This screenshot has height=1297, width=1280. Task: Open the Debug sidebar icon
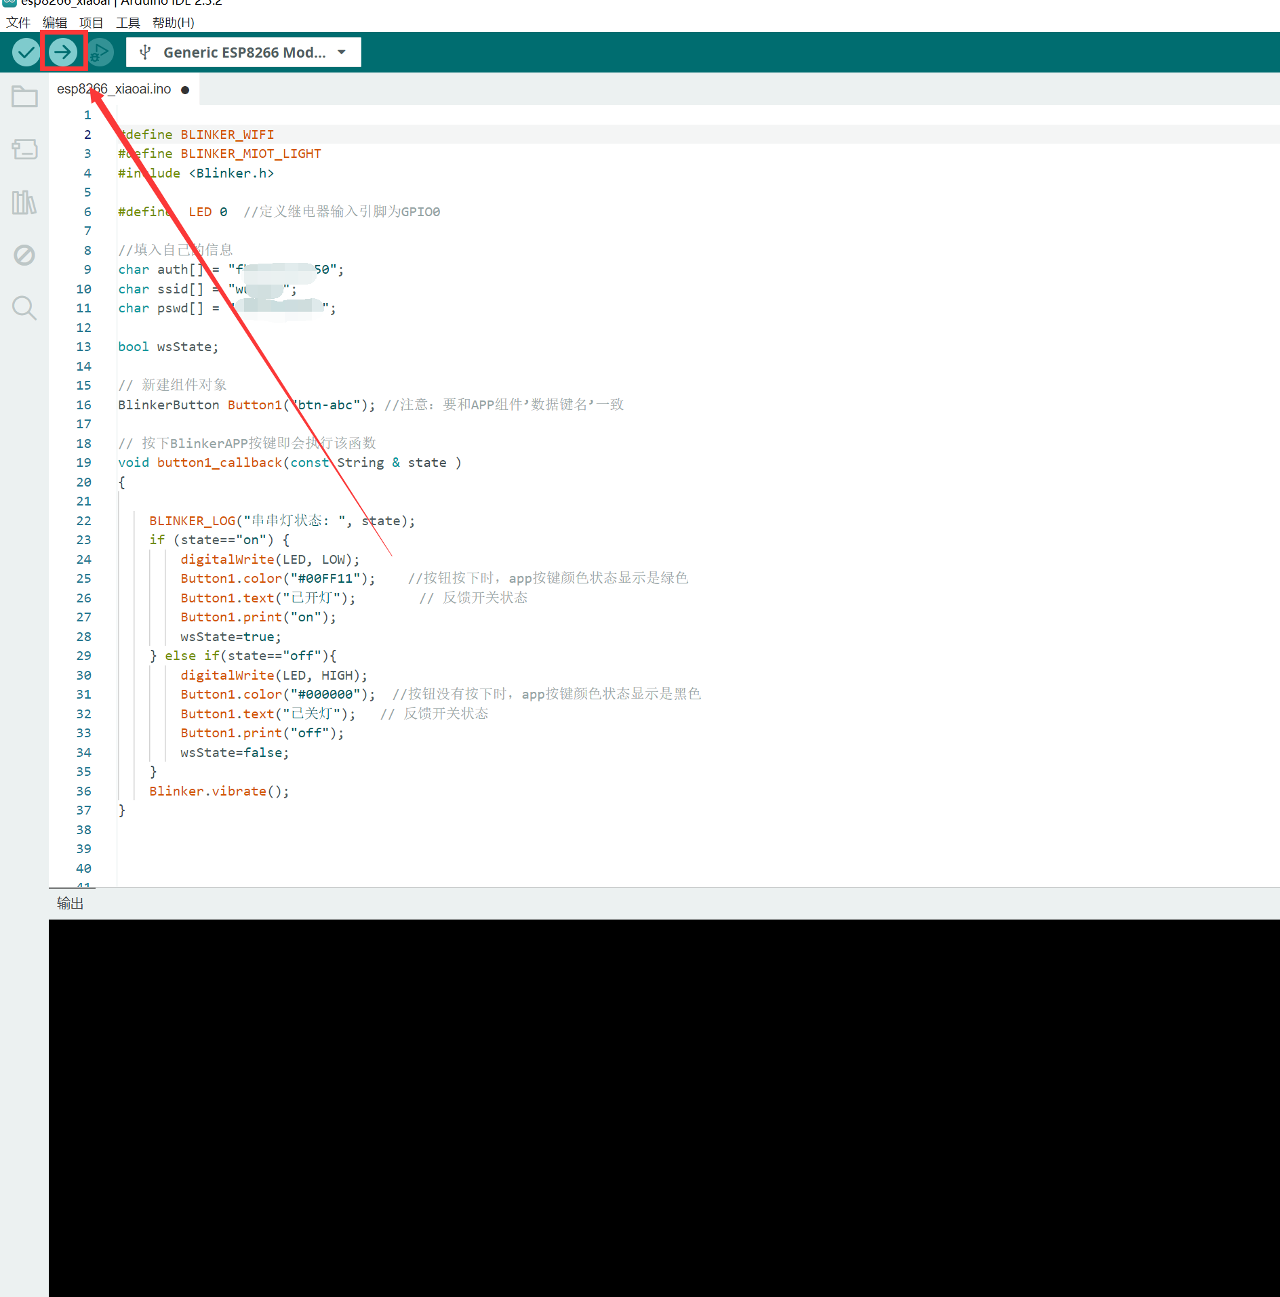[24, 255]
